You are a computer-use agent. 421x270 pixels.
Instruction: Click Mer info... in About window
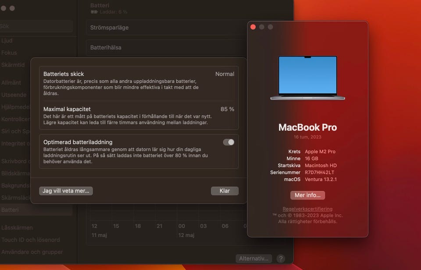click(307, 195)
